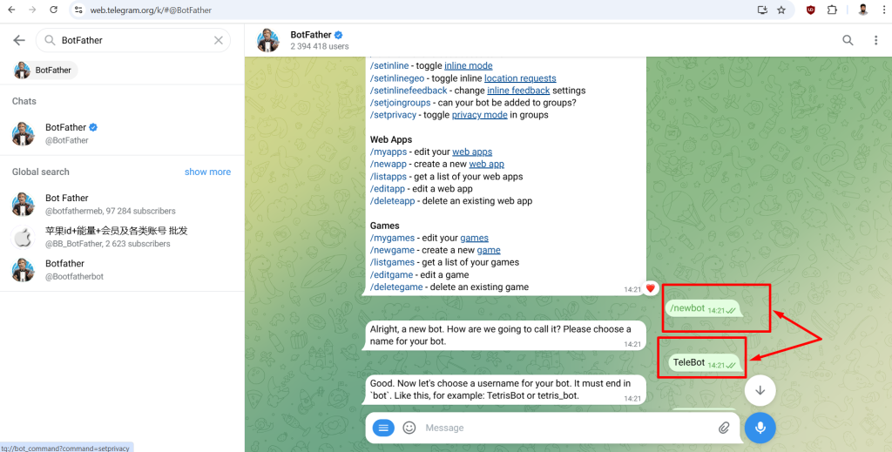The image size is (892, 452).
Task: Open the Botfather @Bootfatherbot result
Action: click(122, 270)
